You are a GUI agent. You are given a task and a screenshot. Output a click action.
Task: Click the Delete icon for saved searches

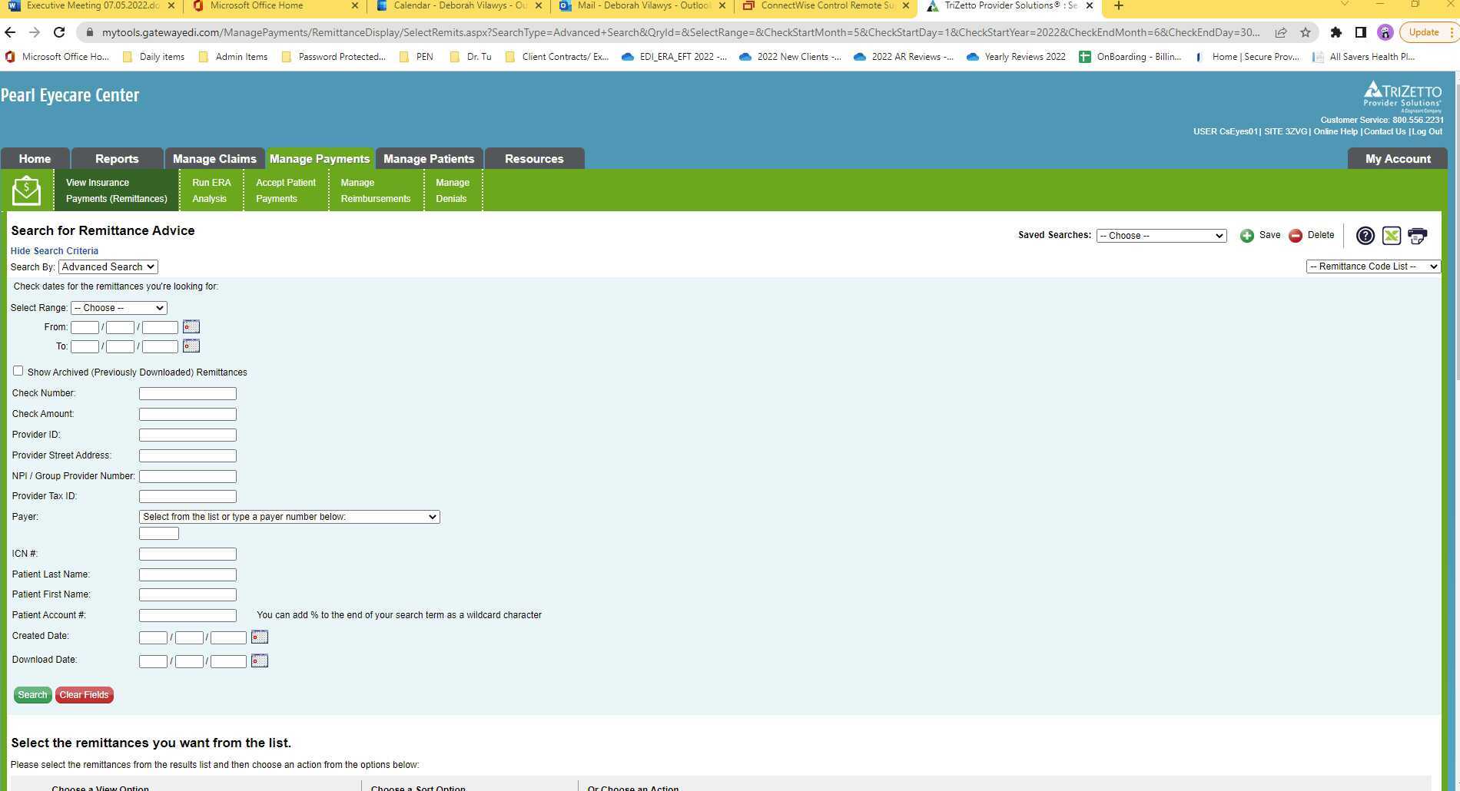tap(1296, 236)
